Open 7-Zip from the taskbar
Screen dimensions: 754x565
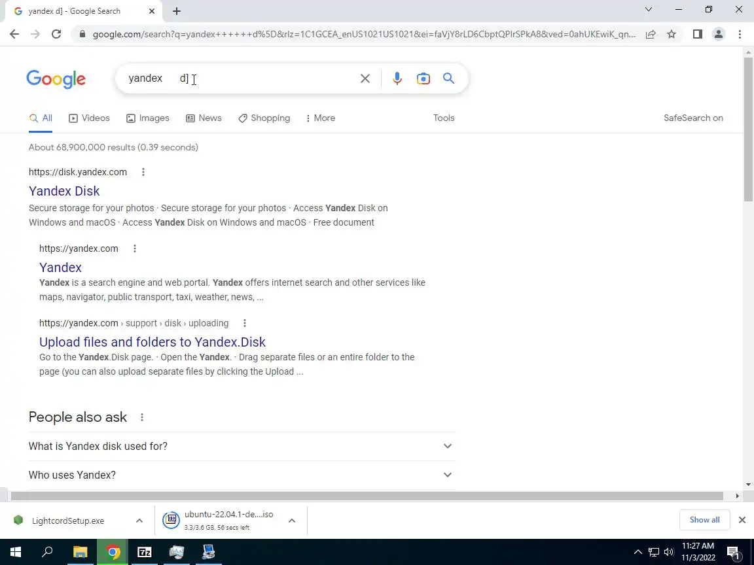click(x=144, y=552)
